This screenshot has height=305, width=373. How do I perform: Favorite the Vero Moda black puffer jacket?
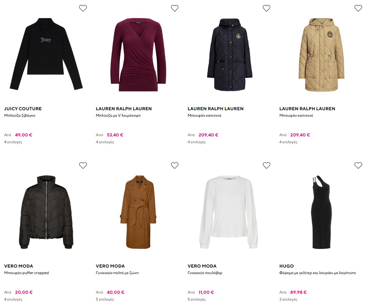83,165
